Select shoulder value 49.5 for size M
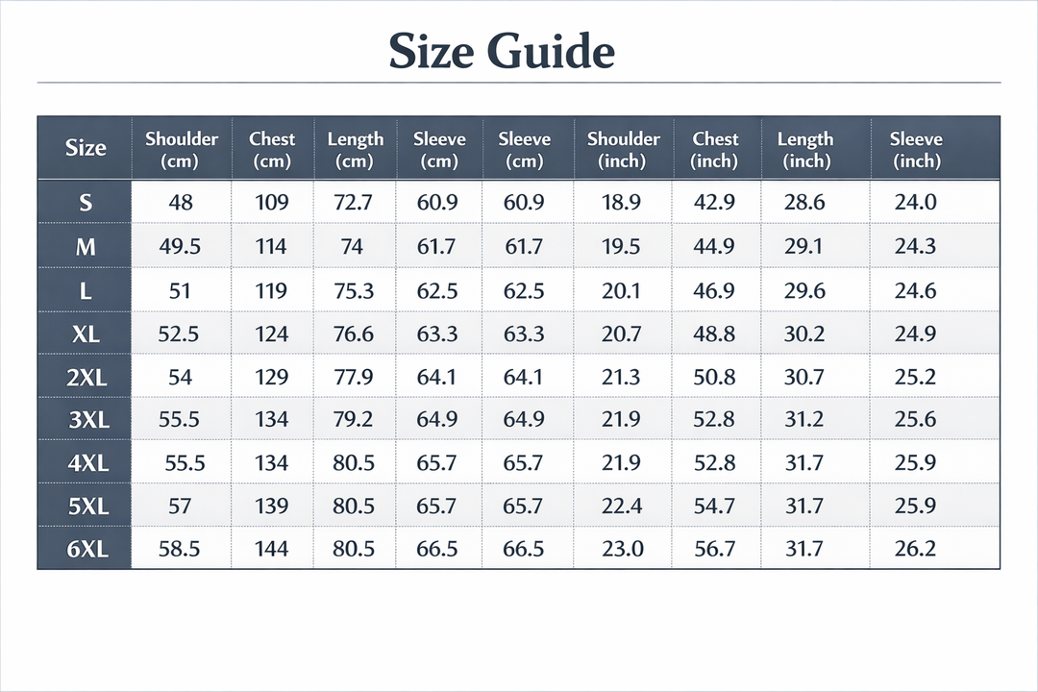This screenshot has height=692, width=1038. (180, 247)
